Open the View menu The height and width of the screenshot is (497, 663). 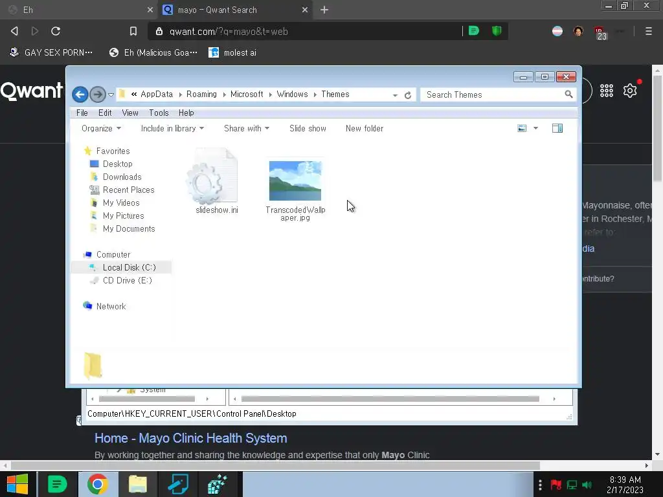tap(129, 113)
